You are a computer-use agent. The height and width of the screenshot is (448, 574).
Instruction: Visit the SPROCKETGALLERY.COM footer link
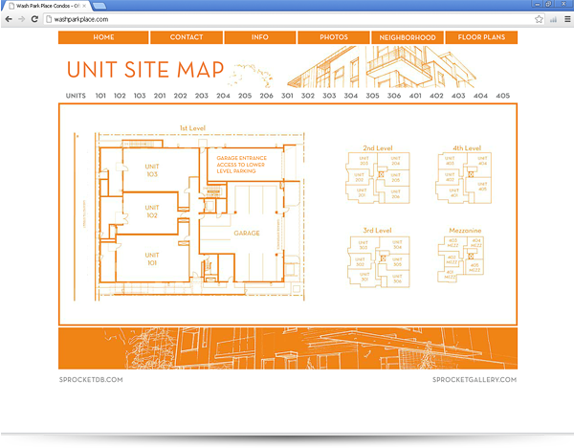[475, 380]
